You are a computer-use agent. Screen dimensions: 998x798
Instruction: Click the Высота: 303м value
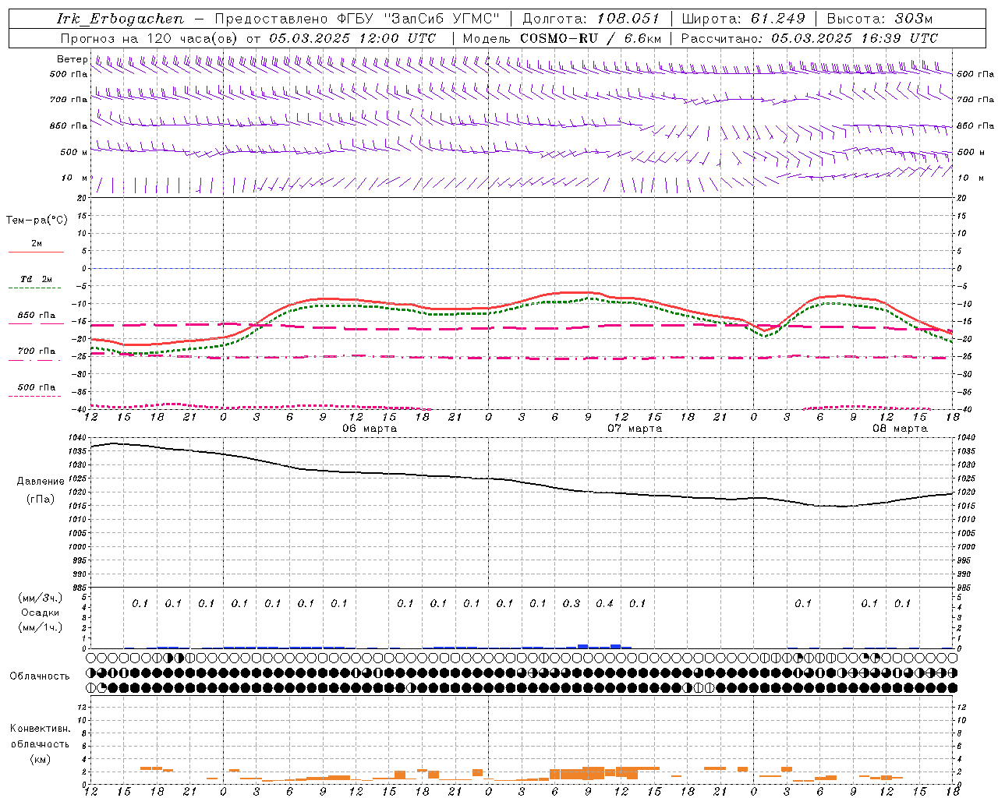point(879,19)
